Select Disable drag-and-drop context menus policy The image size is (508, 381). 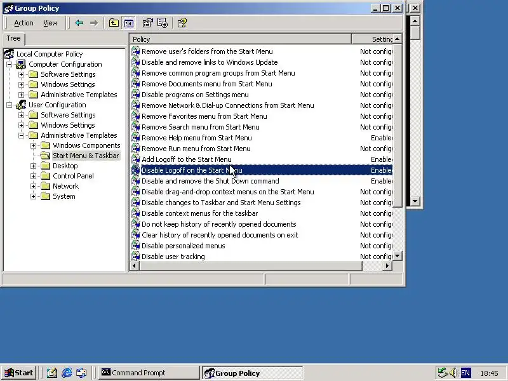click(228, 192)
